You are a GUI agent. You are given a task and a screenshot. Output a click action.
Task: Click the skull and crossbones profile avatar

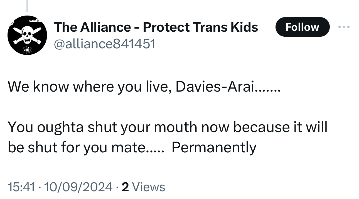tap(27, 35)
